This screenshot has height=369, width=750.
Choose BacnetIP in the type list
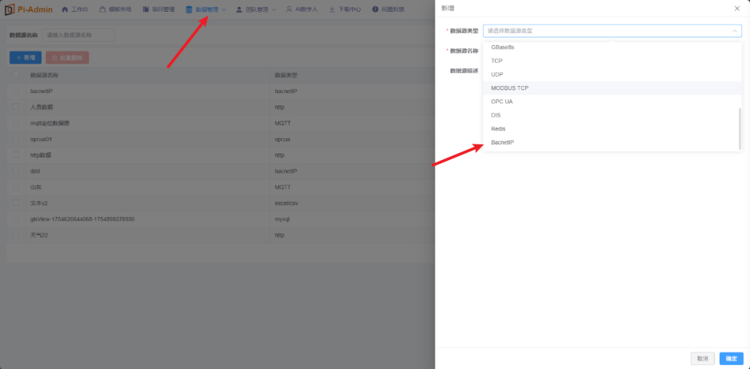pyautogui.click(x=612, y=142)
